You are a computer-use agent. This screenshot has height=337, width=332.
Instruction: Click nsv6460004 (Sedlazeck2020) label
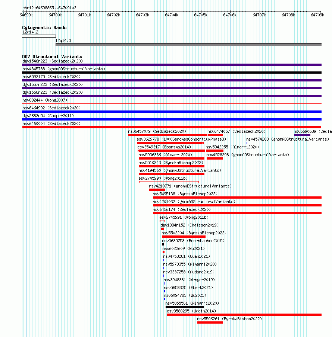tap(51, 123)
